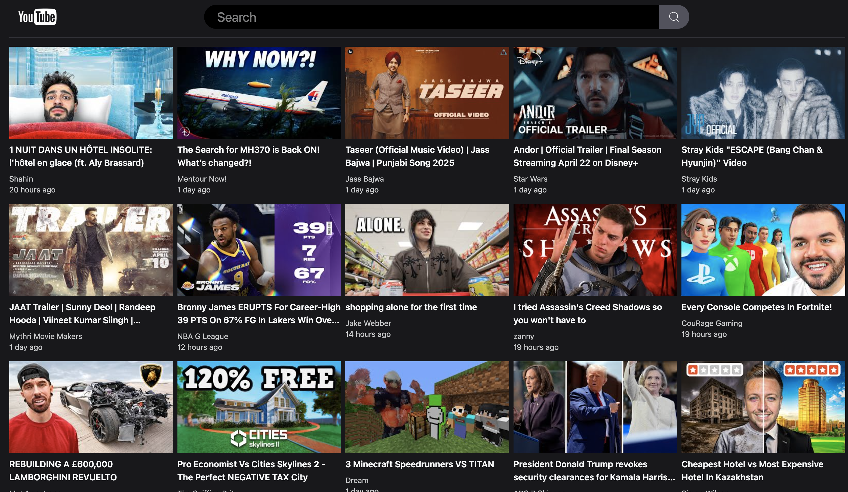Click '20 hours ago' under Shahin
848x492 pixels.
pyautogui.click(x=32, y=190)
